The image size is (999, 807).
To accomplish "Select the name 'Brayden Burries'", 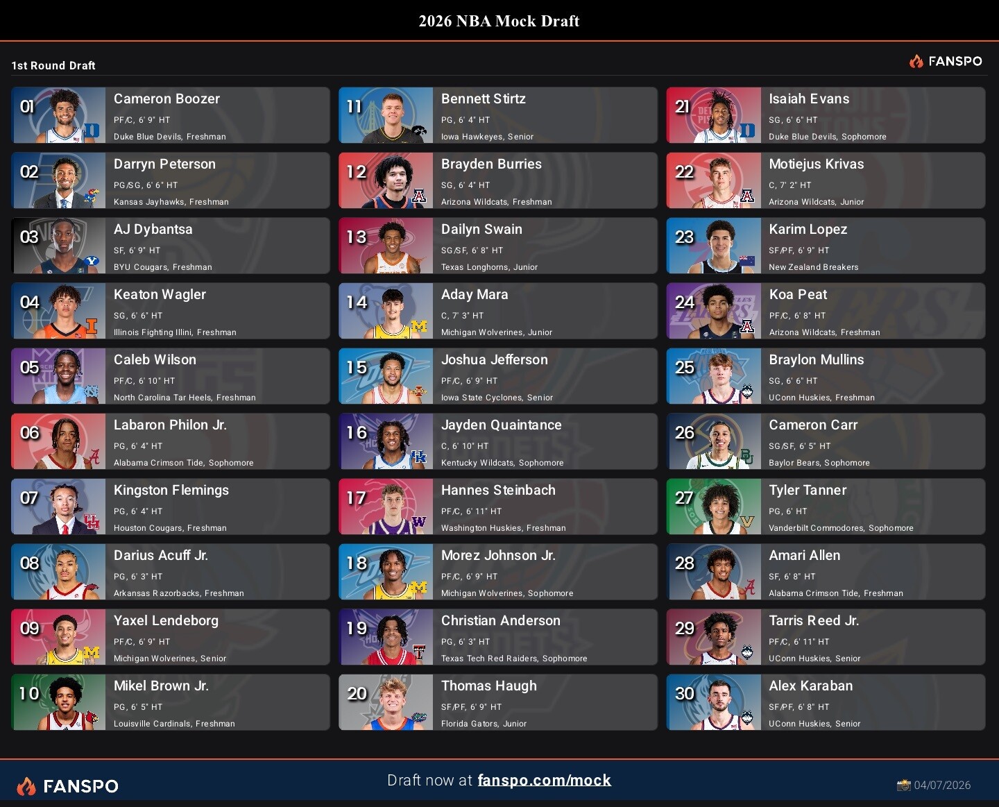I will point(491,164).
